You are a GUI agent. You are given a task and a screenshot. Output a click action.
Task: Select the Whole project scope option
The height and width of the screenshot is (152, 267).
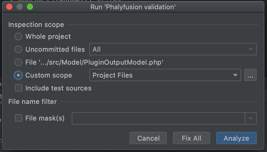click(x=18, y=37)
